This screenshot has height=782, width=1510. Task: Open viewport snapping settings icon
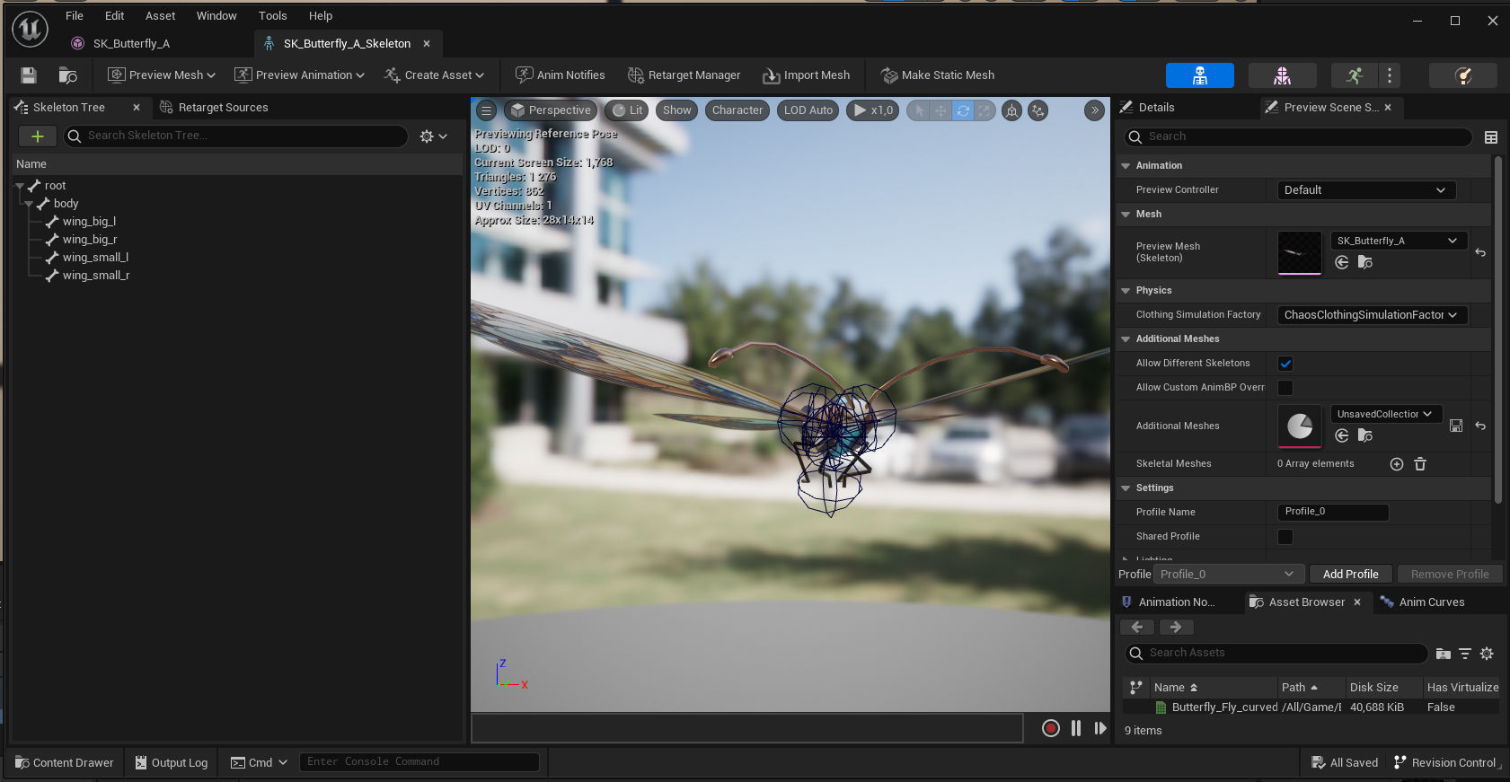point(1038,110)
